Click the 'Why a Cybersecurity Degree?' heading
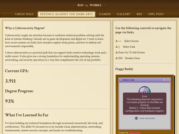The width and height of the screenshot is (179, 134). click(25, 28)
